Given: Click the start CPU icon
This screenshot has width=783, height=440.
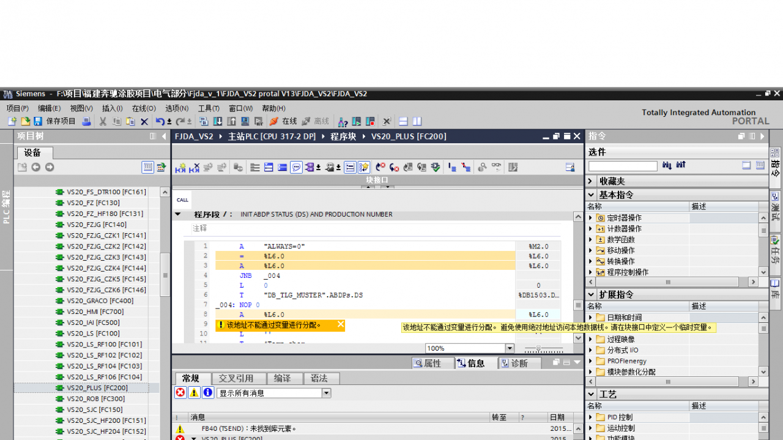Looking at the screenshot, I should pos(356,122).
